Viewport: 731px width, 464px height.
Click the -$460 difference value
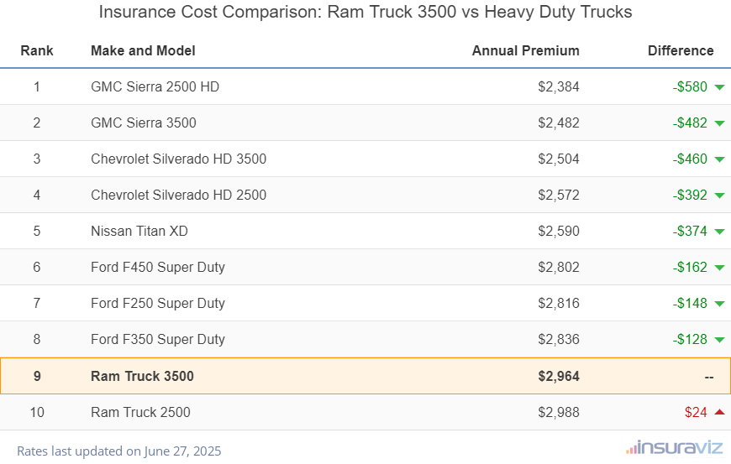(x=690, y=159)
